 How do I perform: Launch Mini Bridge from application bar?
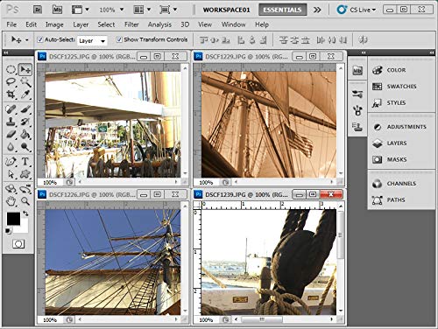[57, 10]
